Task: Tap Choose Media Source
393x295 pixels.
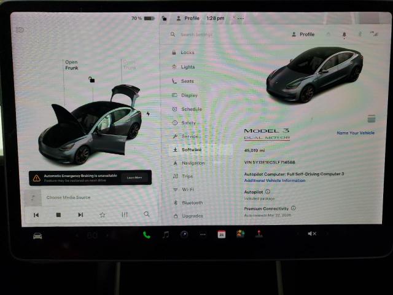Action: [x=68, y=198]
